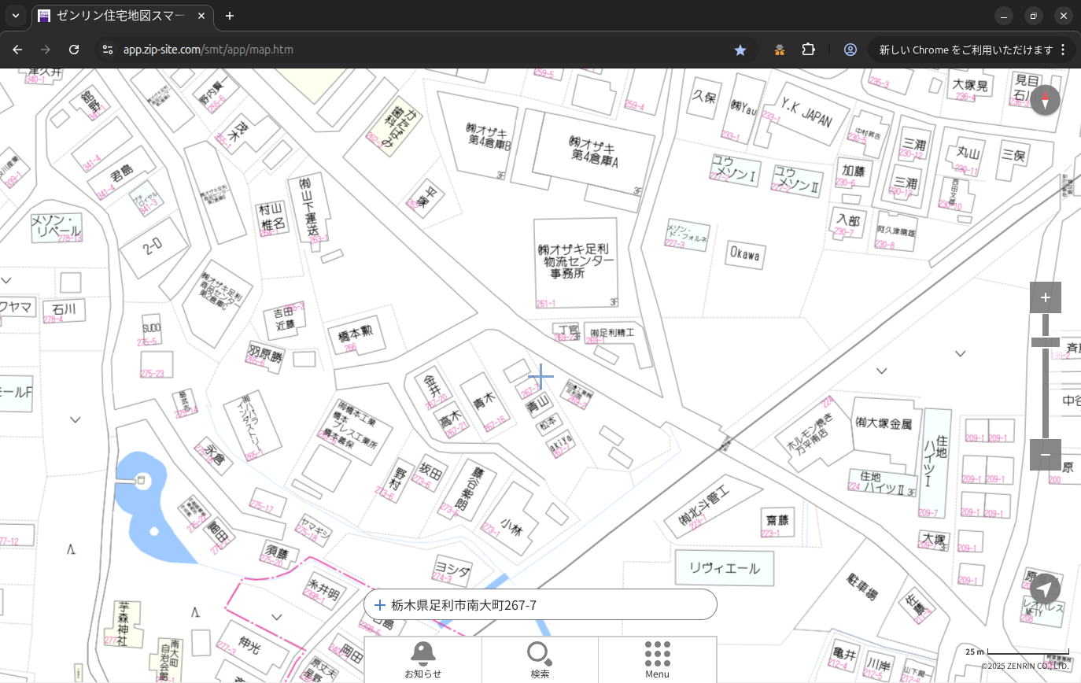The image size is (1081, 683).
Task: Click the 住地ハイツII building
Action: tap(882, 482)
